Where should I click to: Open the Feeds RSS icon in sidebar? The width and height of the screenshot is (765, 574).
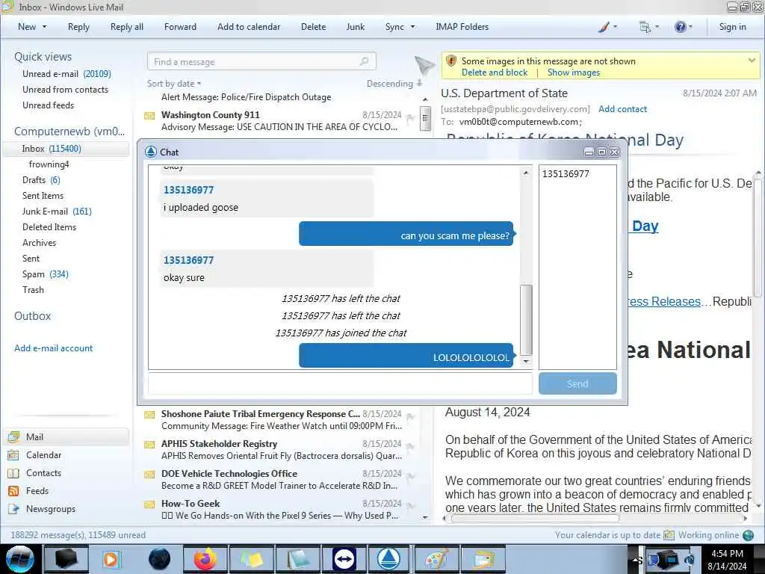tap(13, 491)
